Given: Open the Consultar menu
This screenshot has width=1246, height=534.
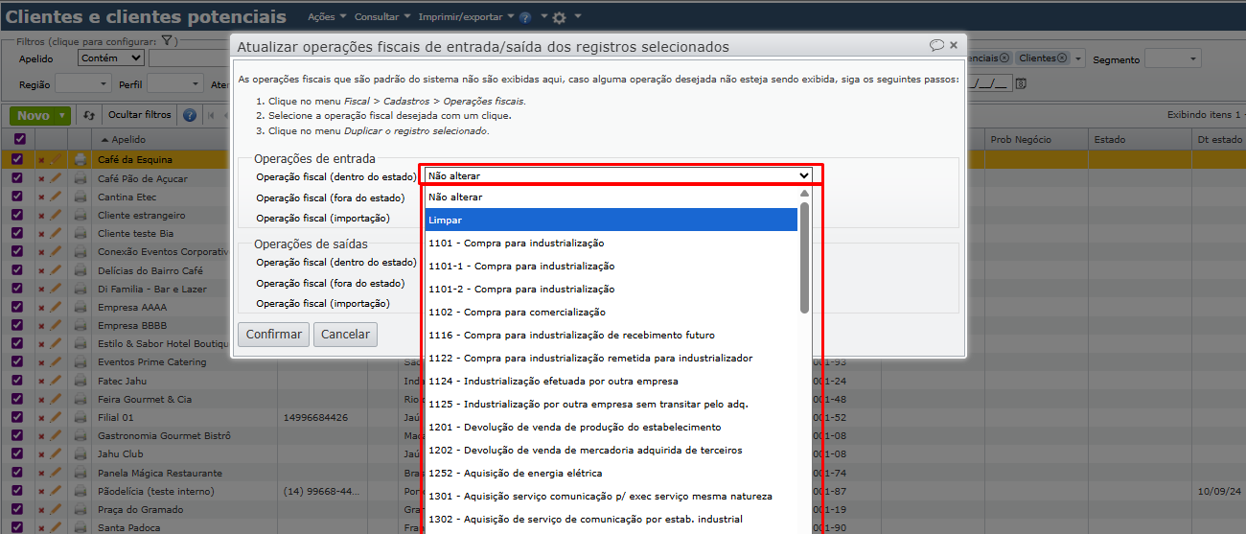Looking at the screenshot, I should [x=381, y=17].
